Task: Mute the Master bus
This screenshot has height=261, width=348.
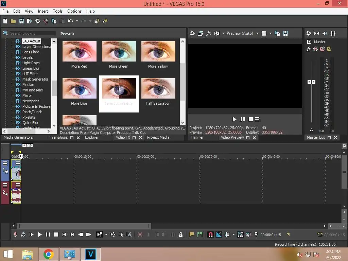Action: [x=322, y=49]
